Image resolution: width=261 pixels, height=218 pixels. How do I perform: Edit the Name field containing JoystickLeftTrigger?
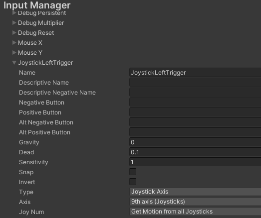(195, 72)
